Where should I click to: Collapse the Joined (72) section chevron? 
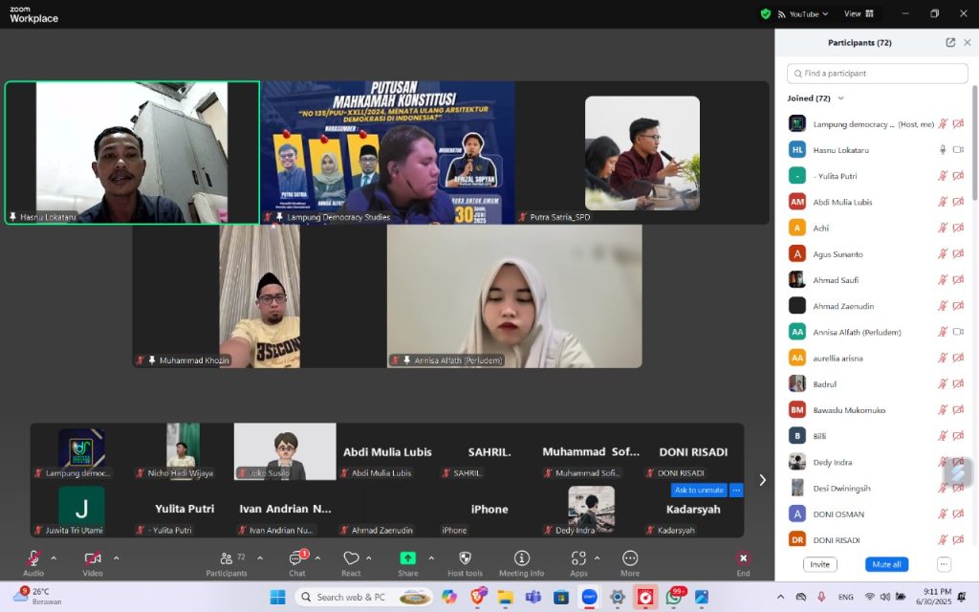pos(841,98)
